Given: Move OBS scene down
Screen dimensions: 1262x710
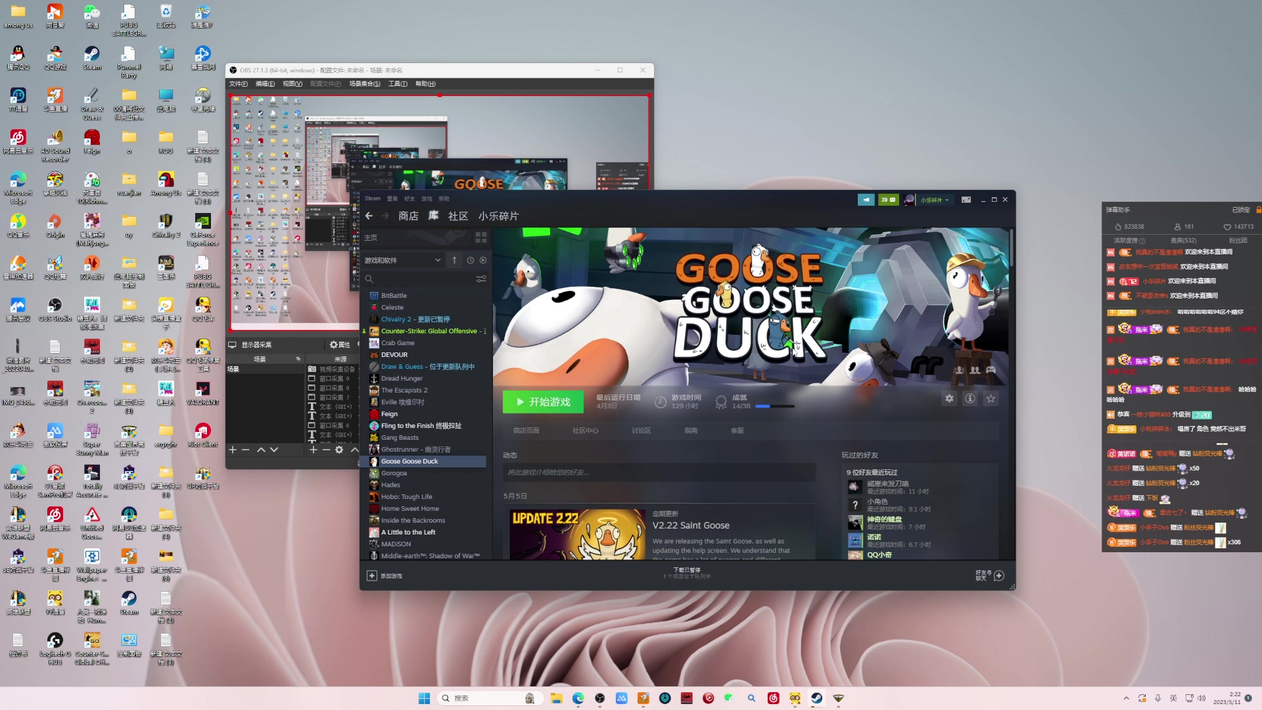Looking at the screenshot, I should [274, 450].
